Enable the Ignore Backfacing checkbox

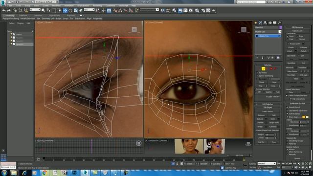tap(257, 76)
